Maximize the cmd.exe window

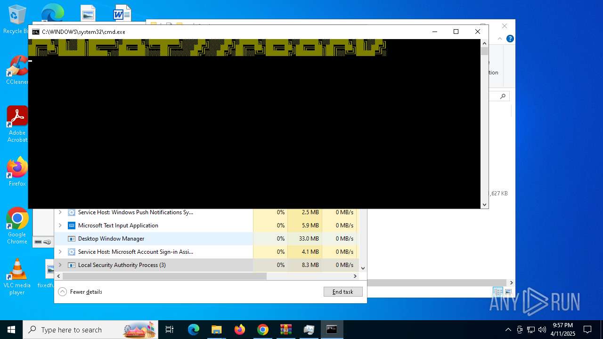(456, 32)
